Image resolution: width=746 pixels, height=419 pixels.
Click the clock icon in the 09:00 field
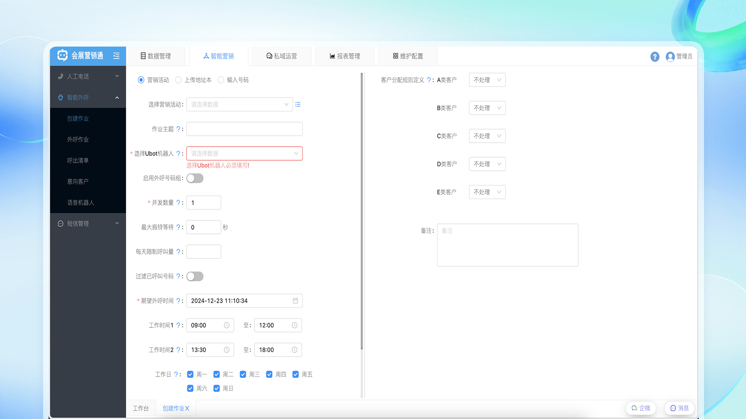pos(227,325)
